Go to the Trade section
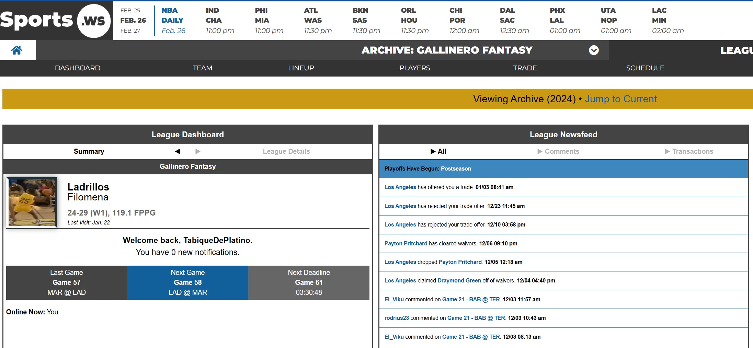753x348 pixels. pyautogui.click(x=524, y=68)
